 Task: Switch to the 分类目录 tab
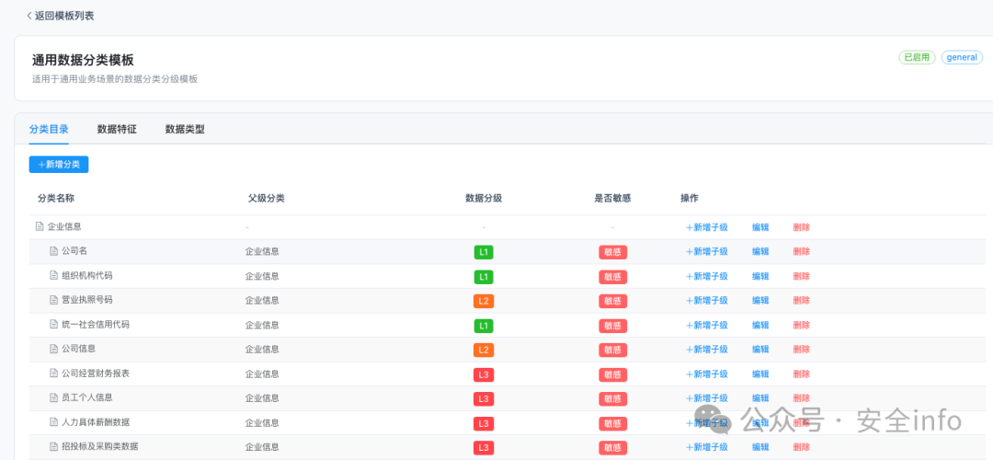pos(49,129)
